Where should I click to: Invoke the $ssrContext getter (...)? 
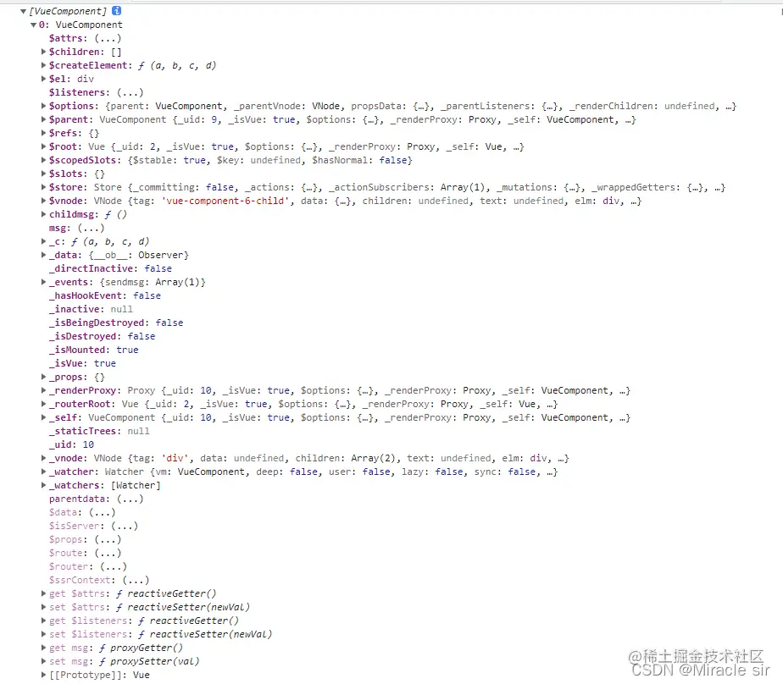(136, 580)
